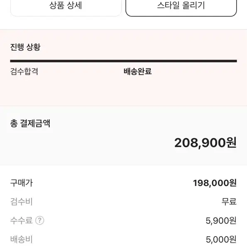Click the 진행 상황 heading
The image size is (247, 247).
(x=25, y=47)
